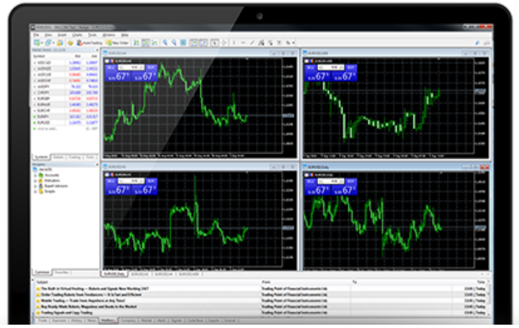Open the History terminal tab
Image resolution: width=519 pixels, height=328 pixels.
tap(76, 320)
